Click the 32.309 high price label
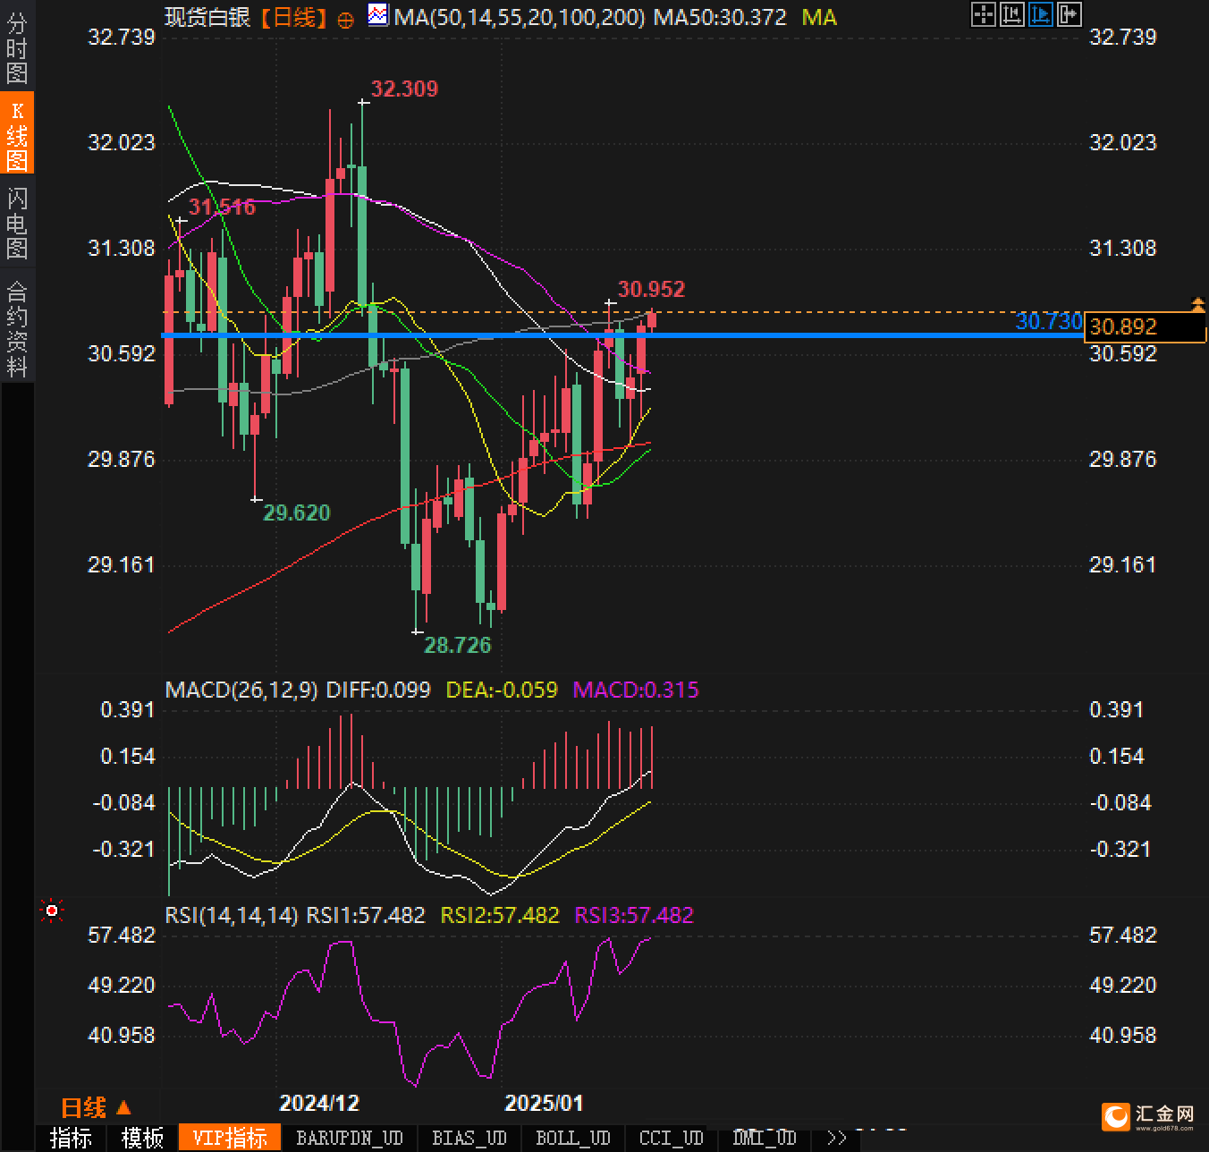This screenshot has height=1152, width=1209. pos(404,89)
